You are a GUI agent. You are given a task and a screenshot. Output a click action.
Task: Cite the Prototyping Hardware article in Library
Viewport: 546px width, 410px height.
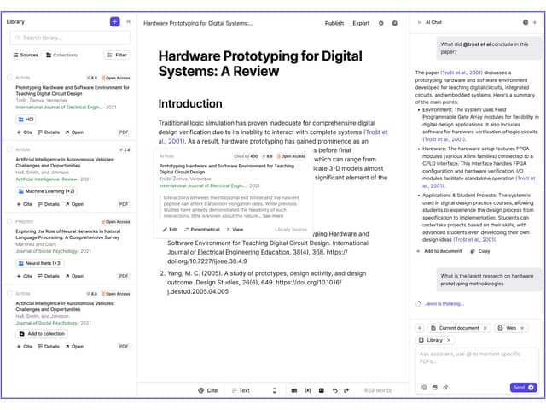25,132
